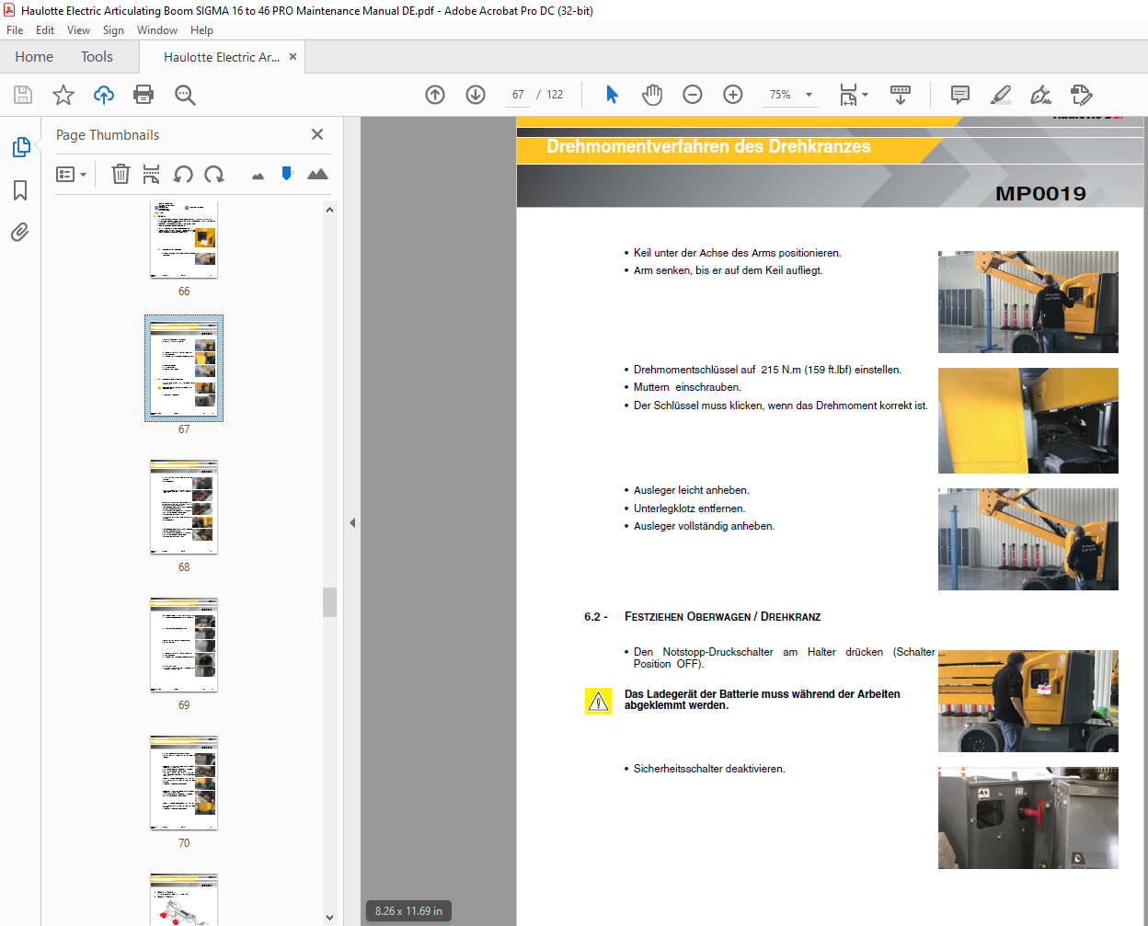Open the fit page options dropdown

[x=854, y=95]
